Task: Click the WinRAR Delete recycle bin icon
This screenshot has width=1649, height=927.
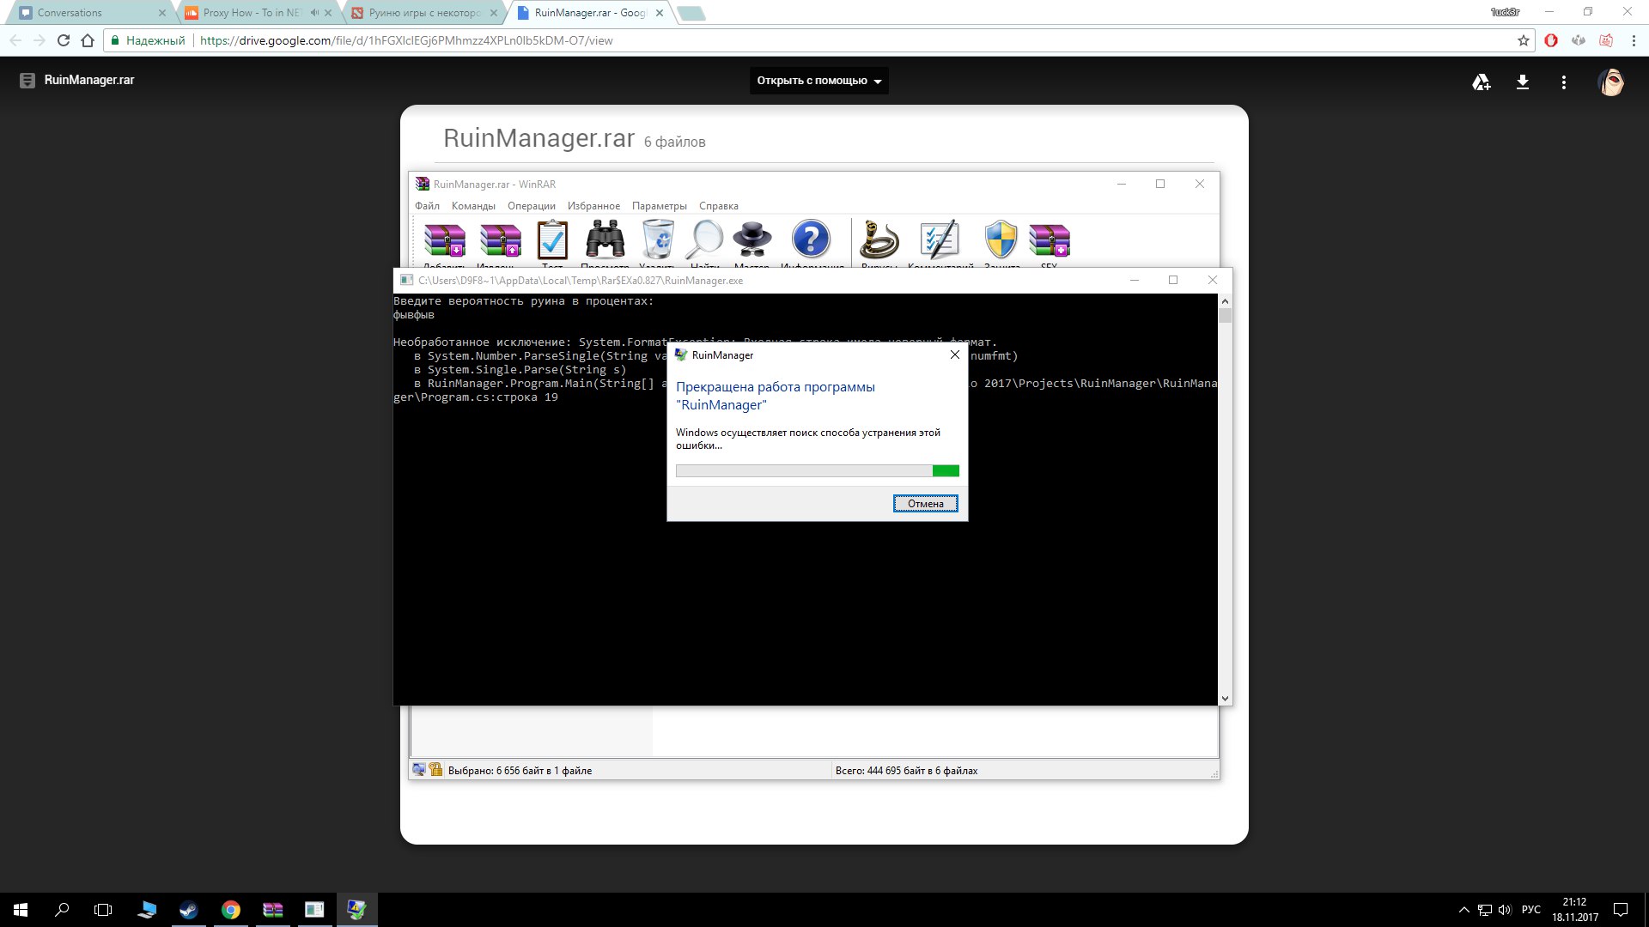Action: click(658, 239)
